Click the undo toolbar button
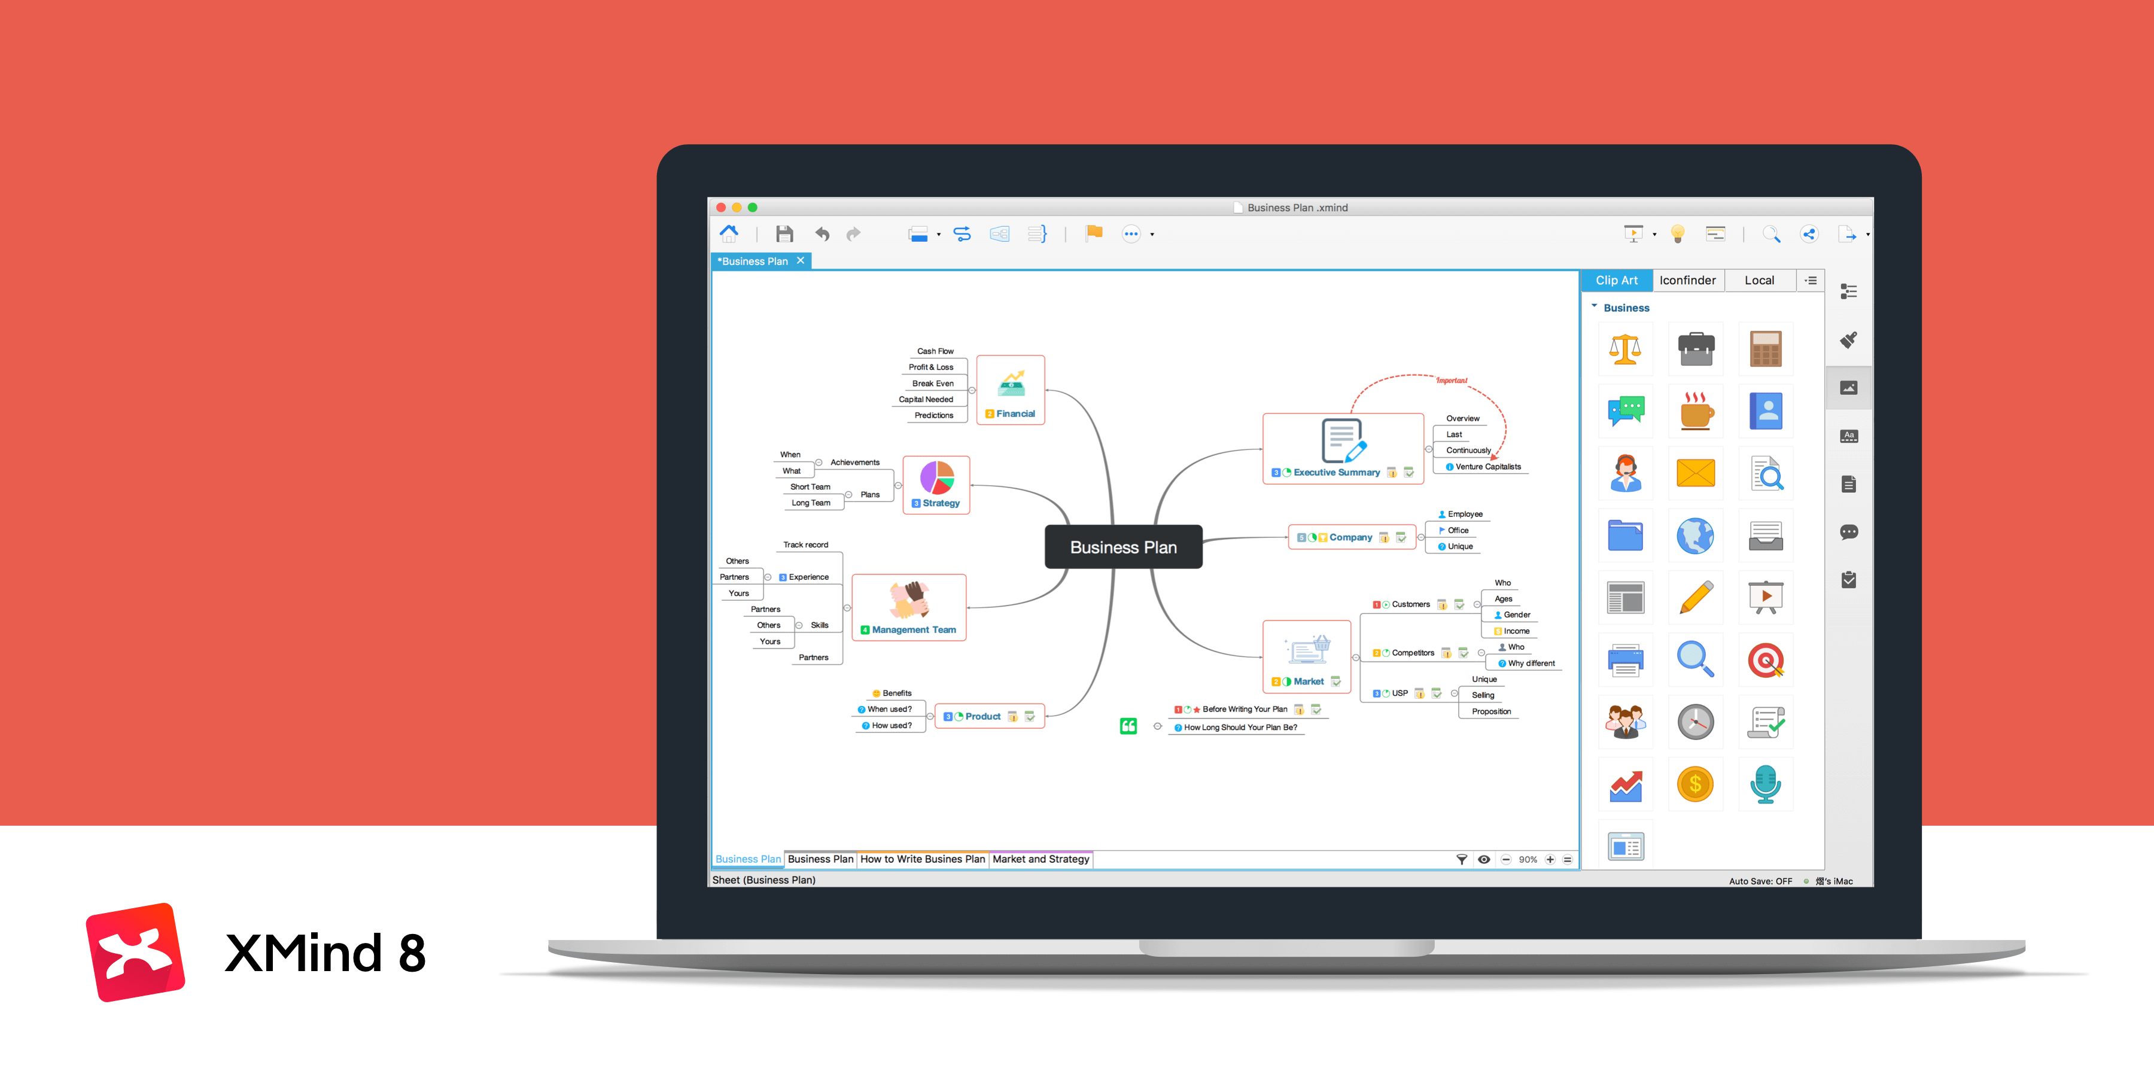Viewport: 2154px width, 1077px height. click(x=823, y=232)
